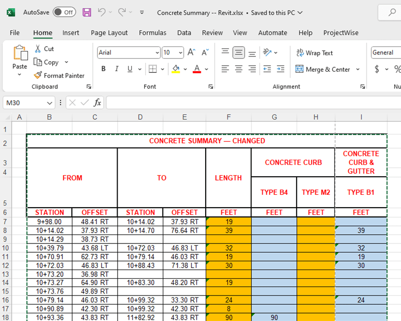
Task: Switch to the Insert tab
Action: [70, 33]
